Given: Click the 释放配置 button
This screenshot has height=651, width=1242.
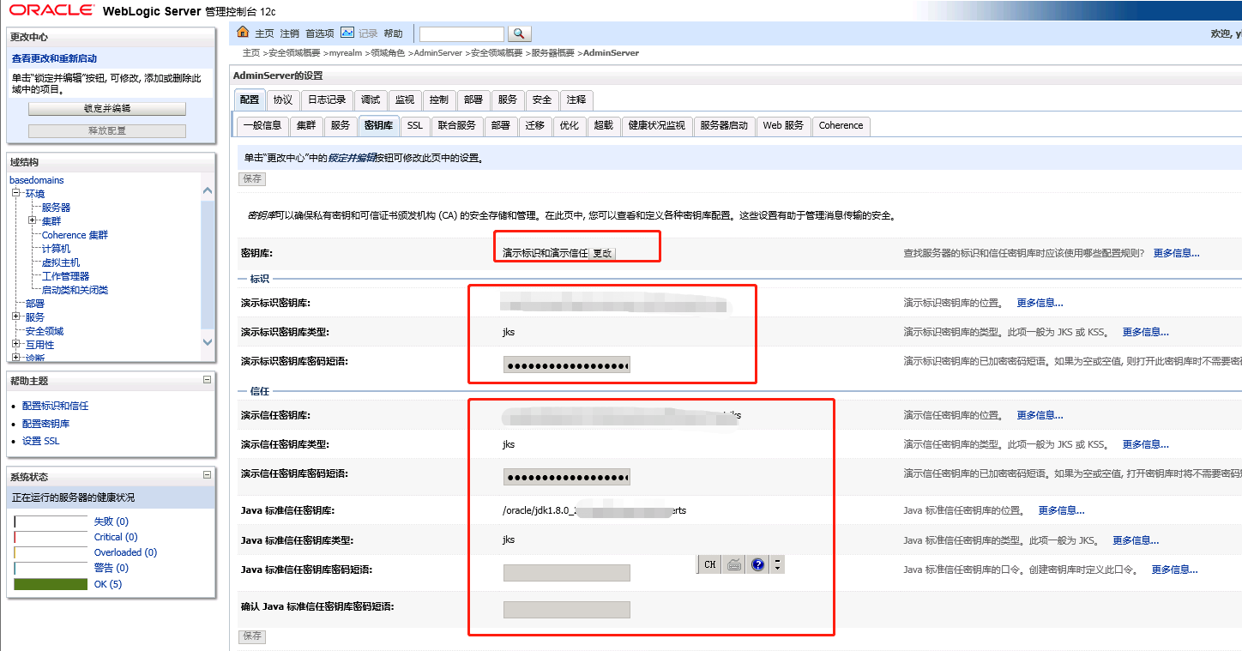Looking at the screenshot, I should (107, 131).
